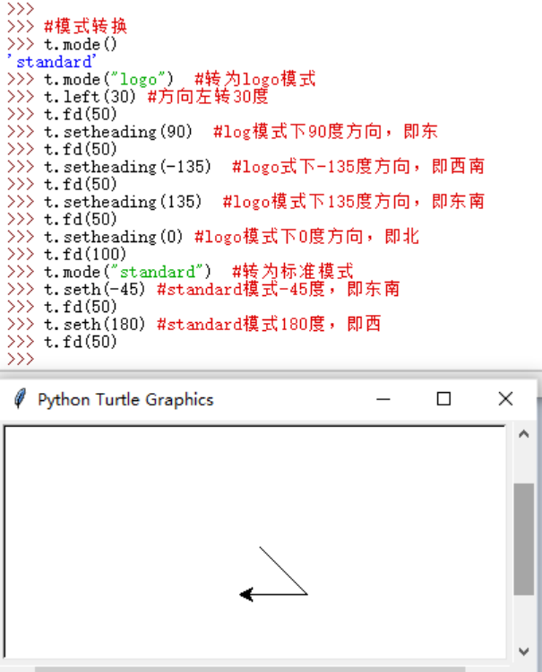Click the Python Turtle Graphics feather icon
542x672 pixels.
tap(20, 399)
